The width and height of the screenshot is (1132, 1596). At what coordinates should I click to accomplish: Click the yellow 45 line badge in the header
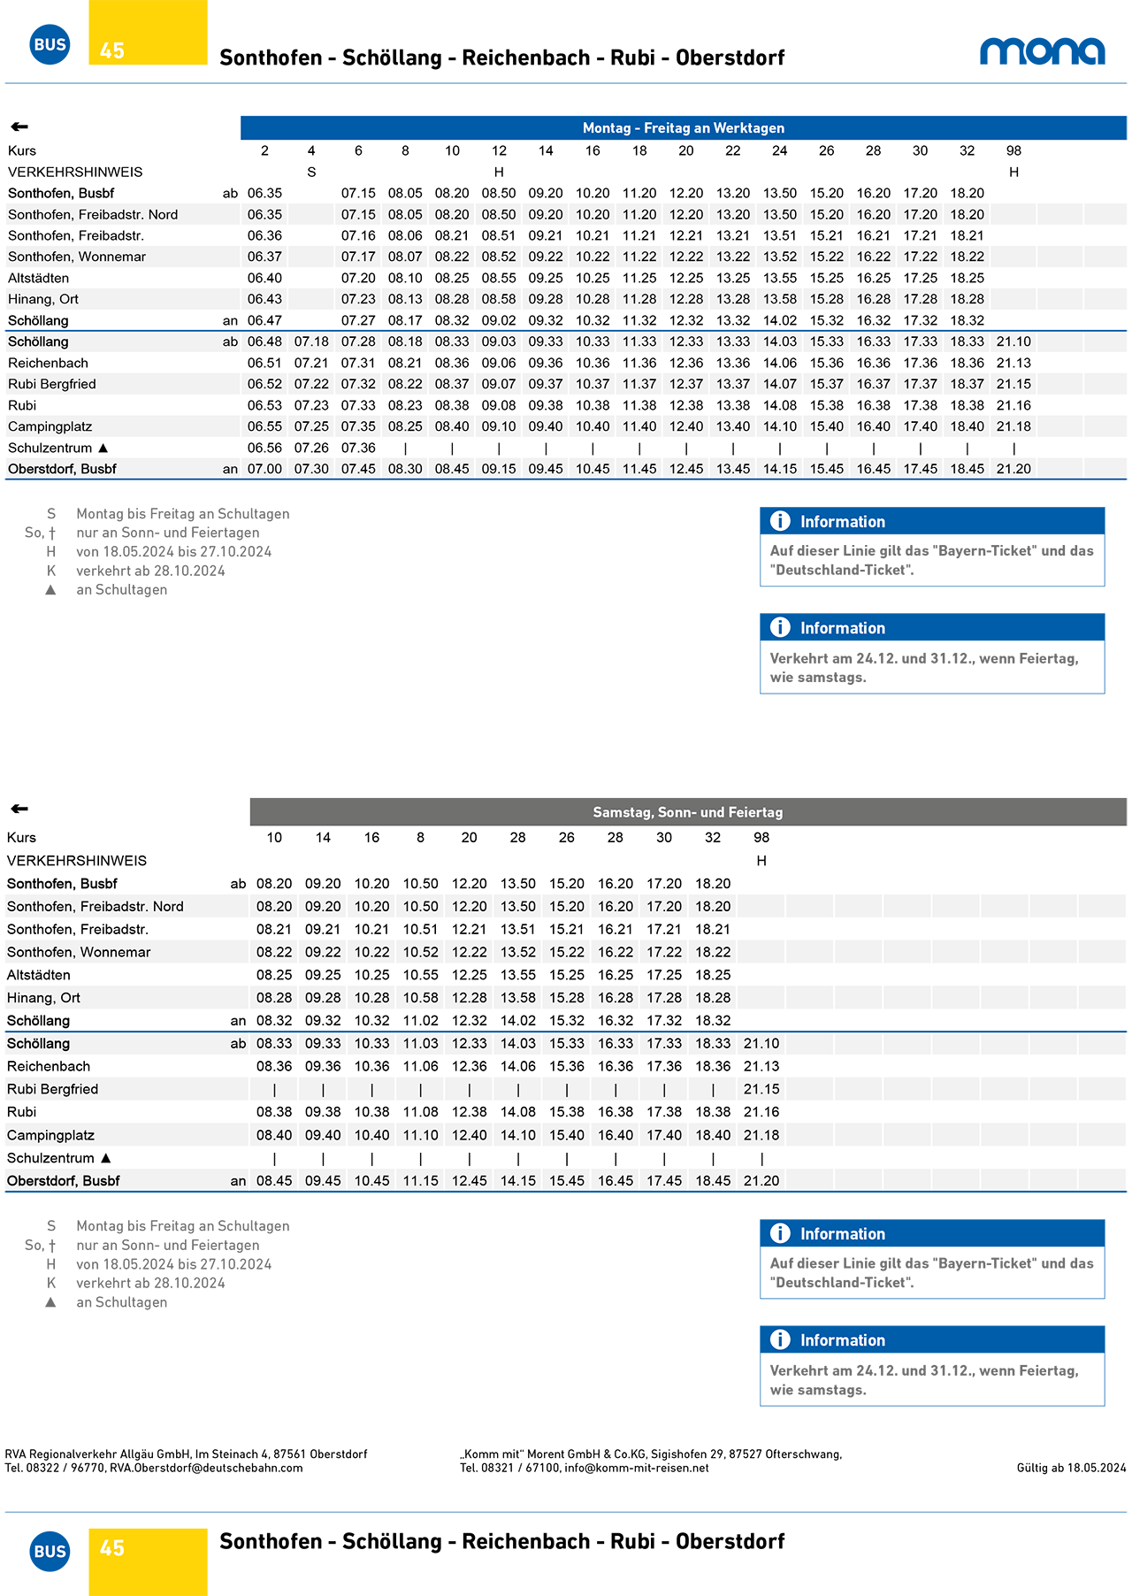click(148, 33)
